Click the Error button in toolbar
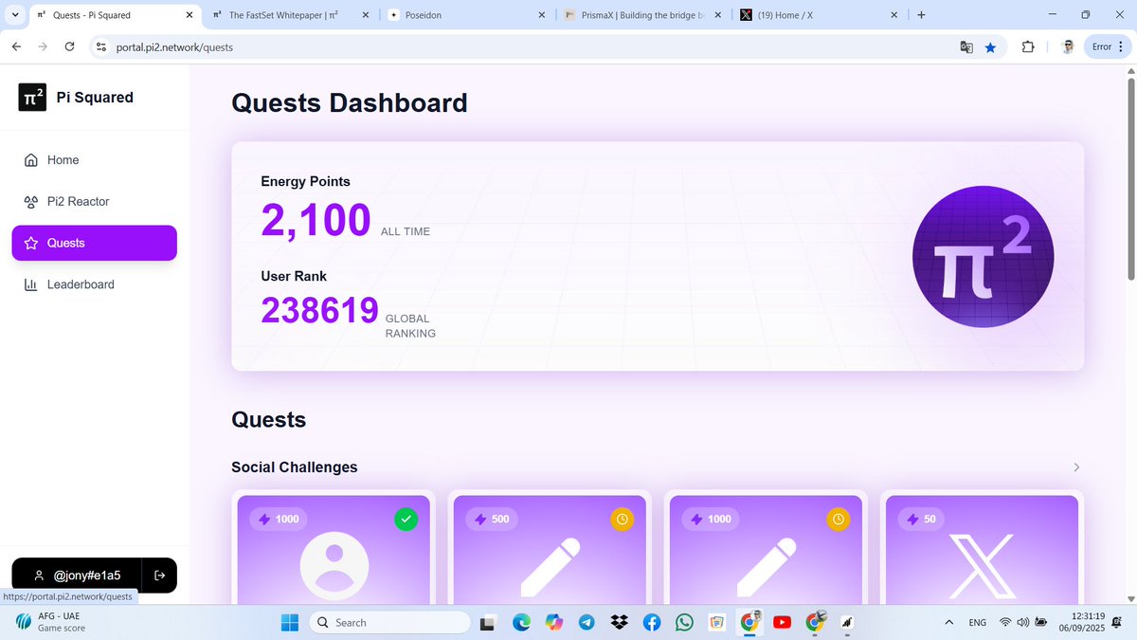This screenshot has height=640, width=1137. click(1108, 46)
